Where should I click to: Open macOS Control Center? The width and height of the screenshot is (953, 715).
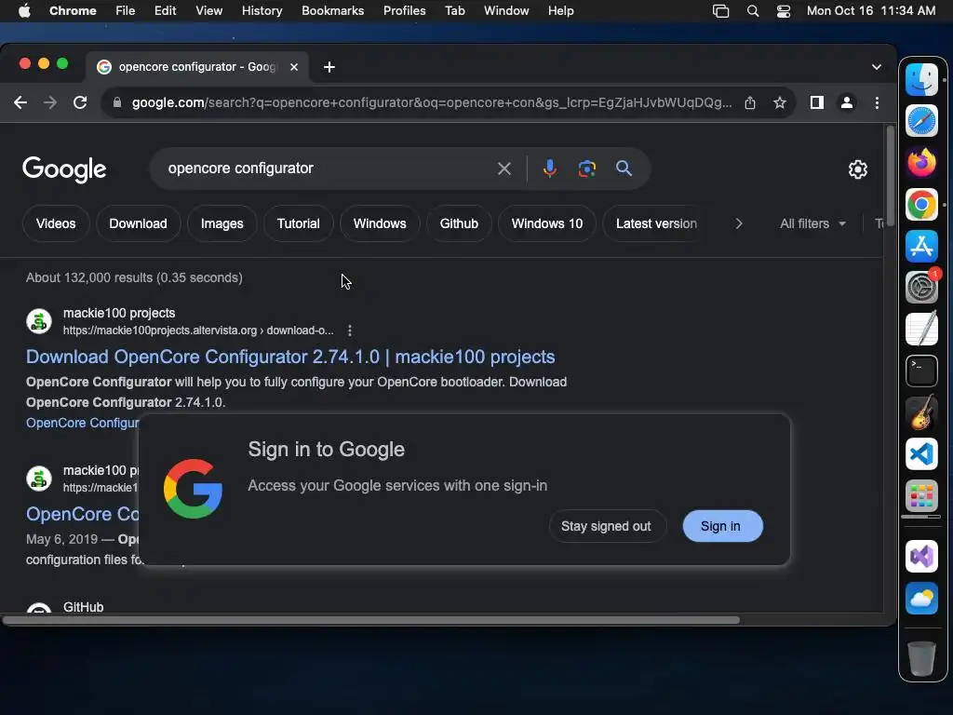(x=784, y=11)
